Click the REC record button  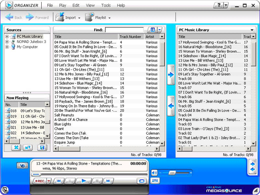pyautogui.click(x=40, y=181)
